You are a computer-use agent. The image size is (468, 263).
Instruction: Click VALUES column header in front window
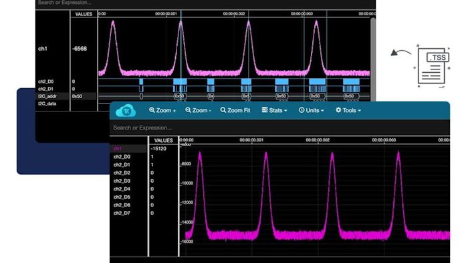click(163, 140)
